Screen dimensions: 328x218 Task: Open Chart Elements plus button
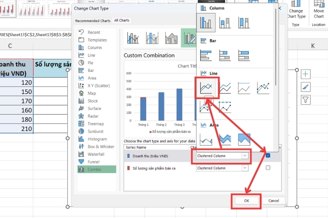pos(305,74)
